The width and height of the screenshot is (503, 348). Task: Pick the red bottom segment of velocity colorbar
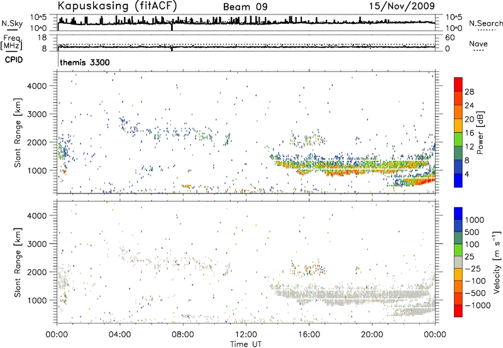tap(458, 310)
